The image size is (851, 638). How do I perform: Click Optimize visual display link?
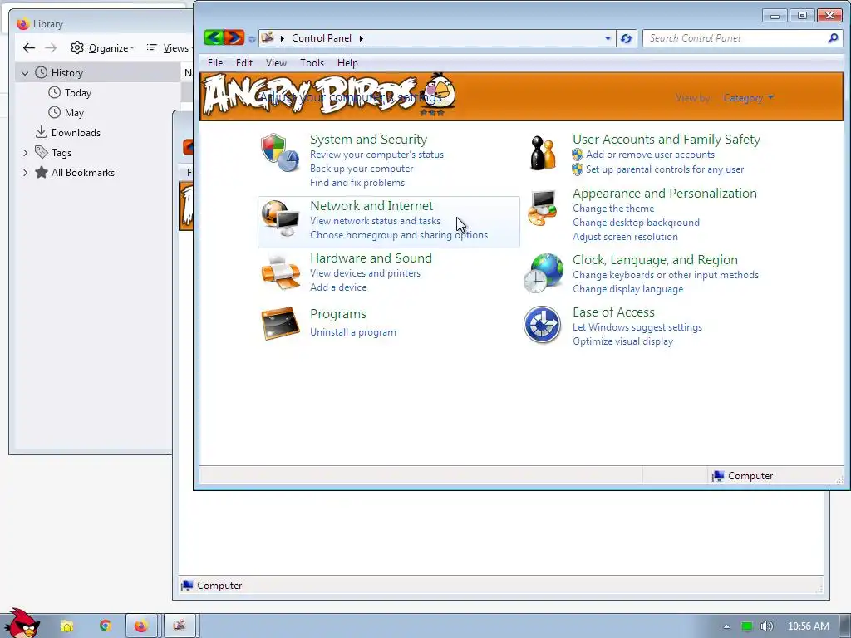622,341
